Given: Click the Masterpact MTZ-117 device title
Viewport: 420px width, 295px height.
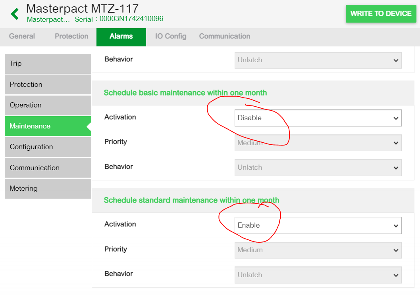Looking at the screenshot, I should (x=82, y=9).
